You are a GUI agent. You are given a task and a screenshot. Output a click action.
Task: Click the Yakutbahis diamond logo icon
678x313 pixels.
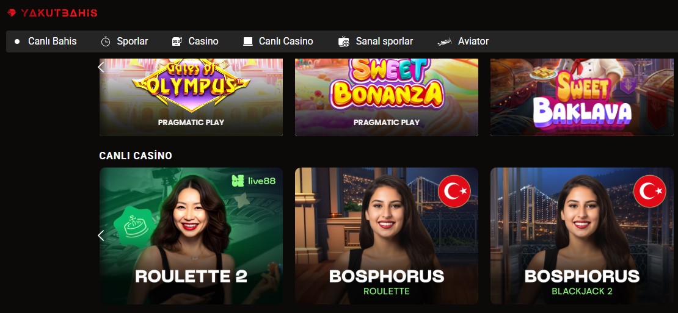tap(12, 13)
